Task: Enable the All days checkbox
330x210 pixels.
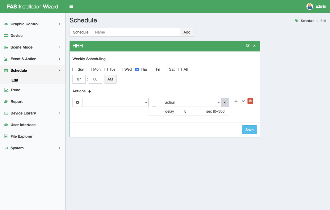Action: point(180,69)
